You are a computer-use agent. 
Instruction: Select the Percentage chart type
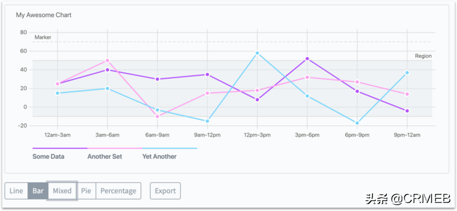pos(118,191)
